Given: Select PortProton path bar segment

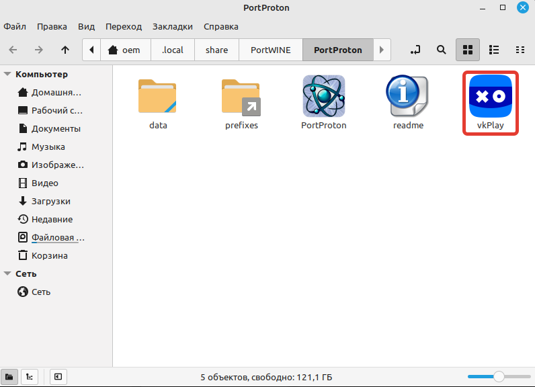Looking at the screenshot, I should (338, 50).
